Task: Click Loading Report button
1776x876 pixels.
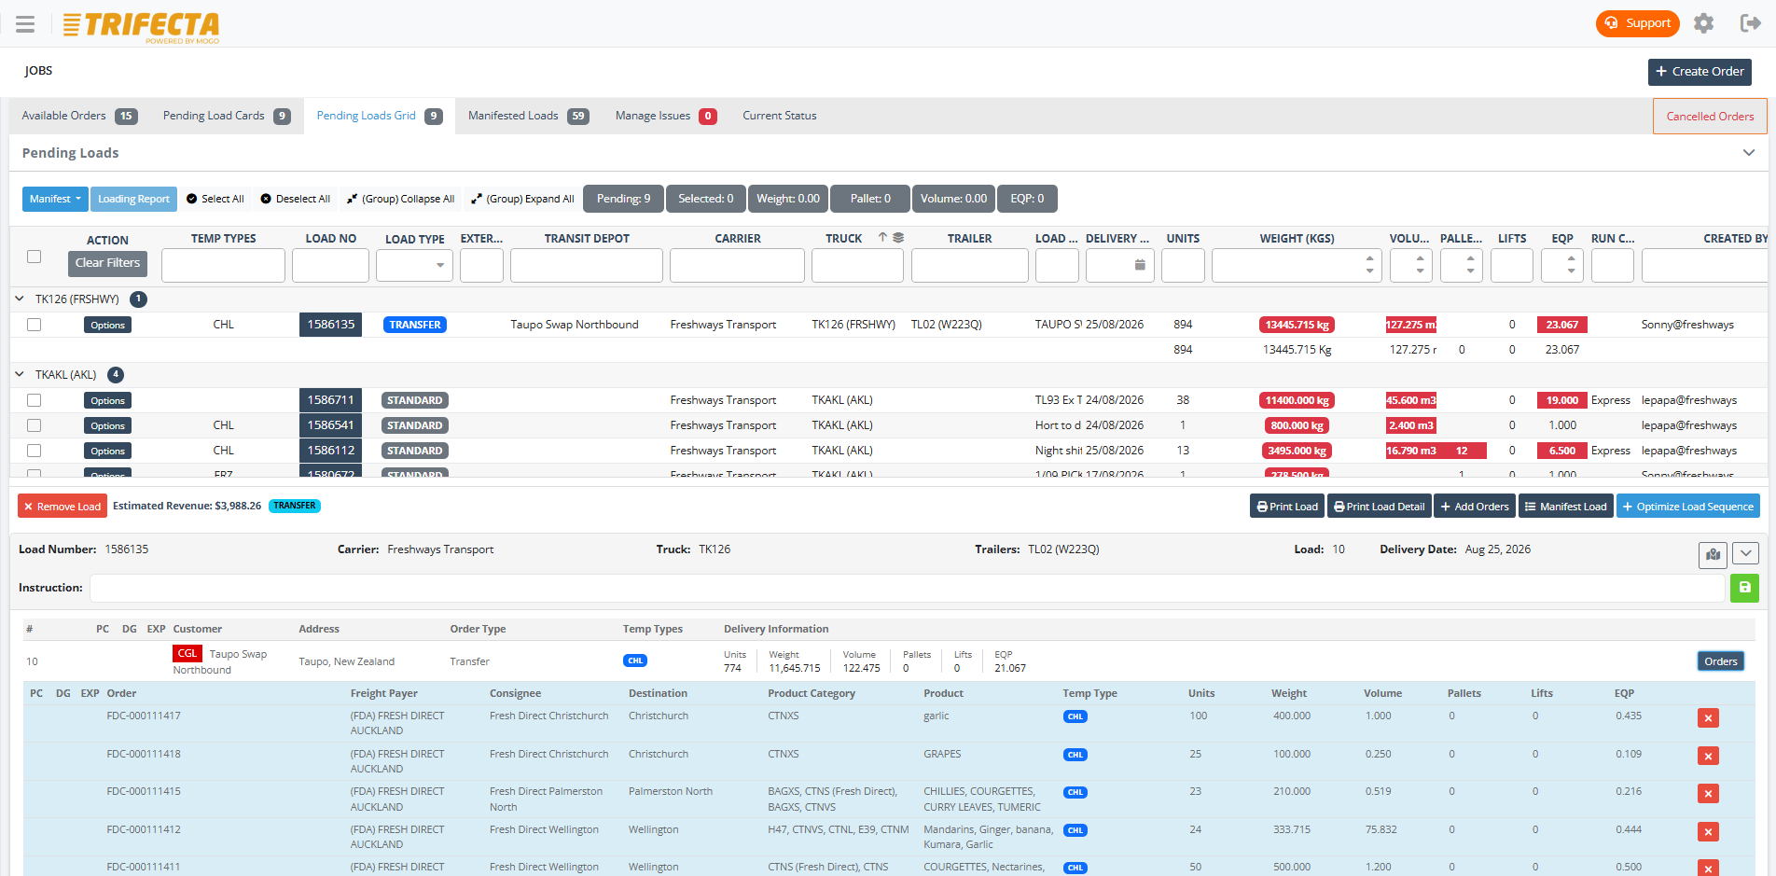Action: point(133,199)
